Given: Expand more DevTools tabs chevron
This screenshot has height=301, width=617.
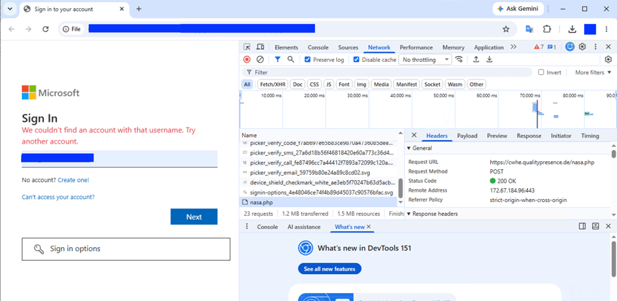Looking at the screenshot, I should point(513,47).
